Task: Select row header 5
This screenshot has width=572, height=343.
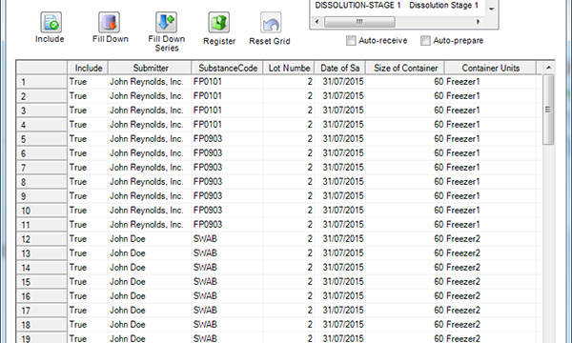Action: coord(42,139)
